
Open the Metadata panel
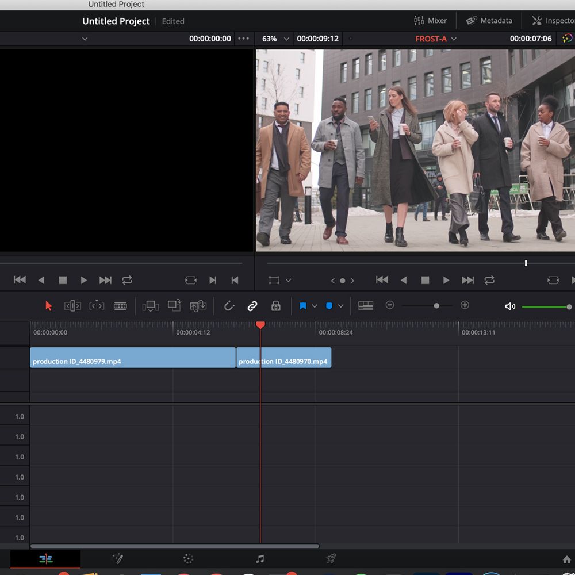[489, 20]
